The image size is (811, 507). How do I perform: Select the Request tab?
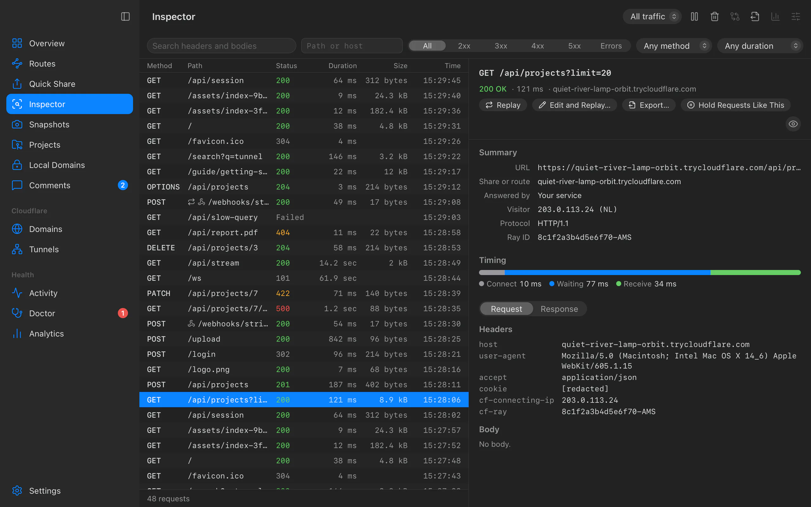(x=506, y=309)
